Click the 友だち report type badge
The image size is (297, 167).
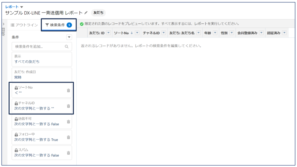[x=98, y=13]
